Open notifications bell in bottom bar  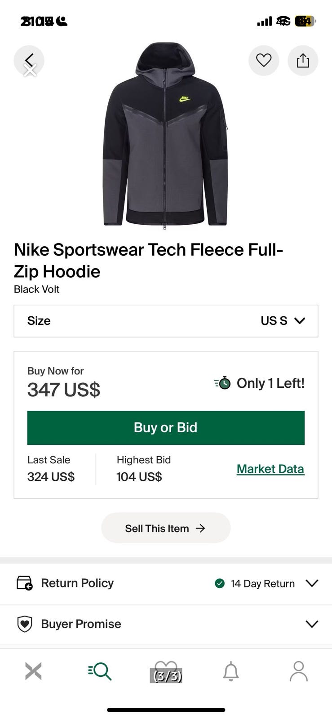[231, 671]
